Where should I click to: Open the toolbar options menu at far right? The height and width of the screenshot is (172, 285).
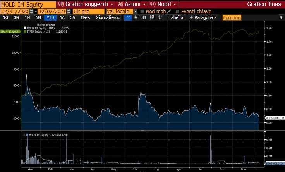click(282, 17)
